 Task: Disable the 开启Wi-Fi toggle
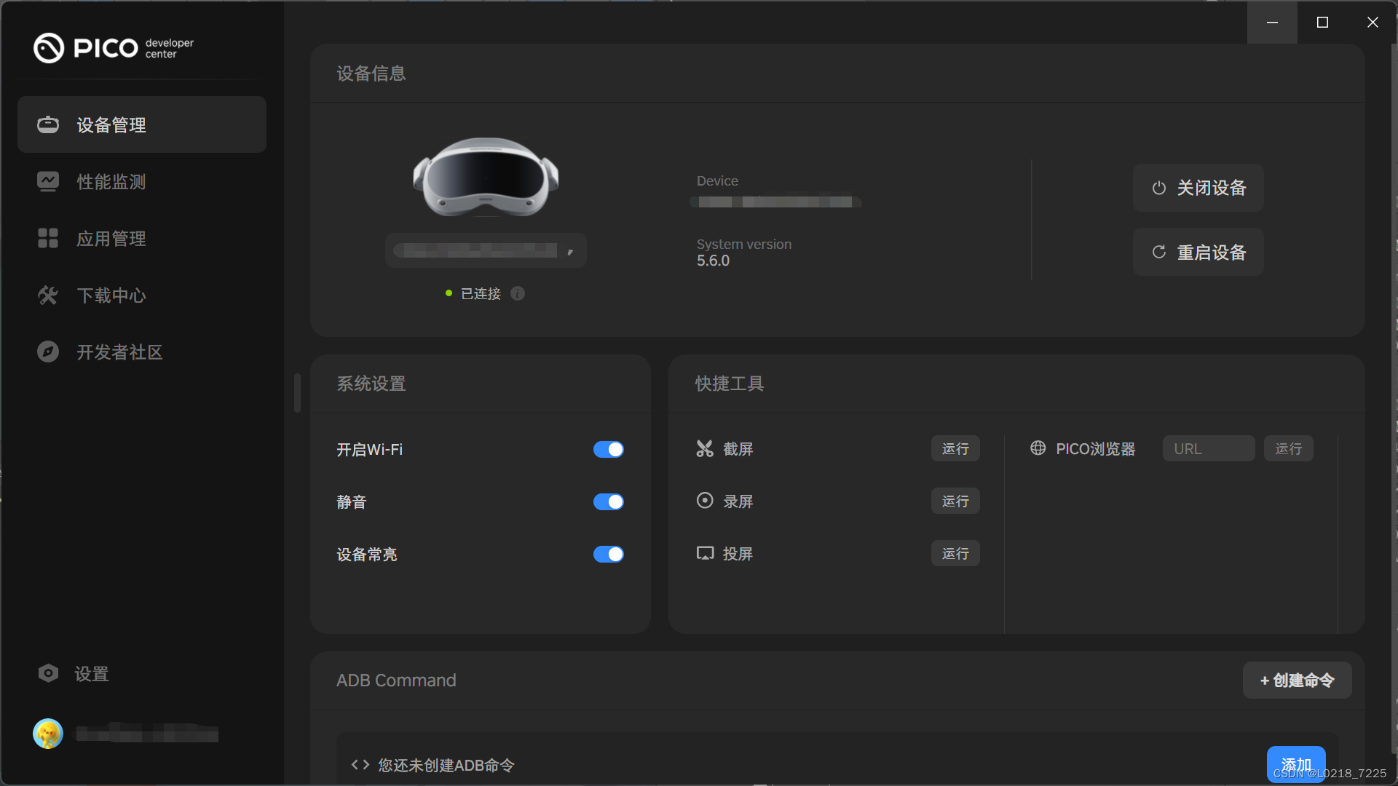coord(609,449)
